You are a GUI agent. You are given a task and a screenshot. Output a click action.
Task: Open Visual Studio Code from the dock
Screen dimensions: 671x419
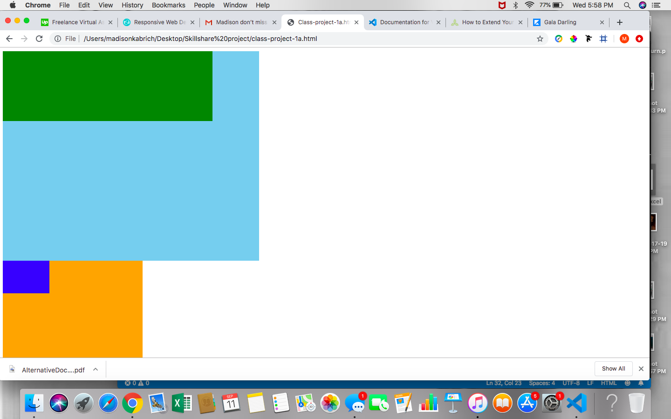tap(576, 403)
